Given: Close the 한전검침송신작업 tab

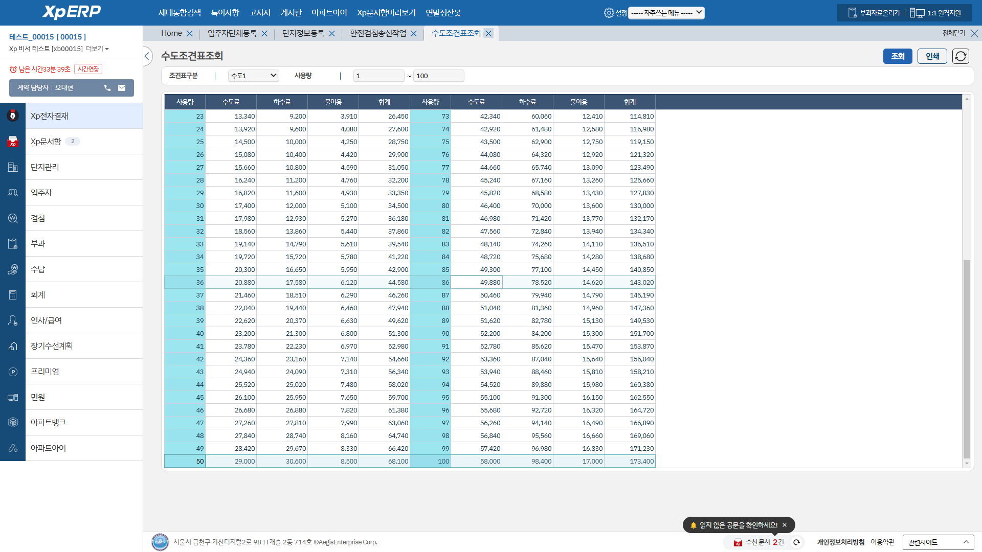Looking at the screenshot, I should point(414,34).
